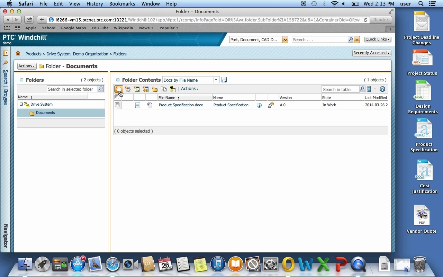Click the New Folder toolbar icon
The image size is (443, 277).
(155, 89)
